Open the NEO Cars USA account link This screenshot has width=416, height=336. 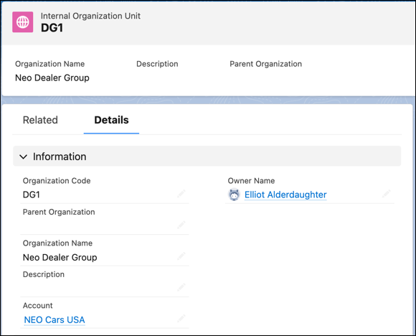click(x=55, y=319)
